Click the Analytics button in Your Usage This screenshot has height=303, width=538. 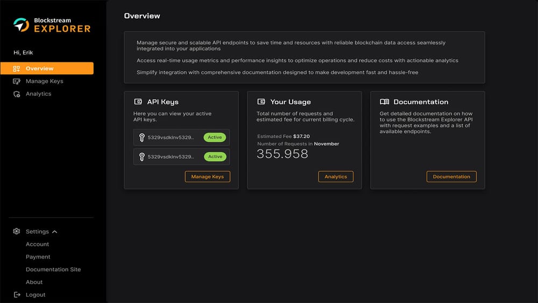336,177
